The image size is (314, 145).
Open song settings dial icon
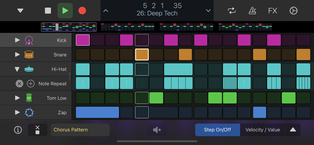293,11
